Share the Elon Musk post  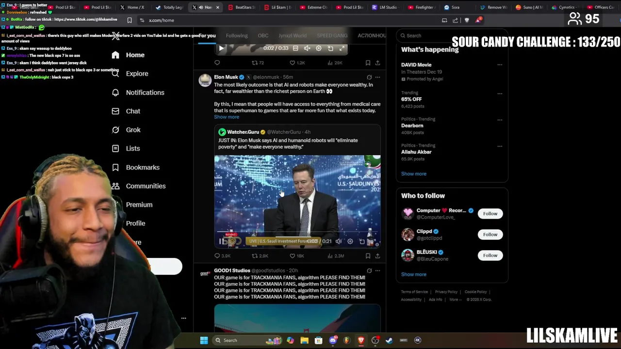click(377, 256)
